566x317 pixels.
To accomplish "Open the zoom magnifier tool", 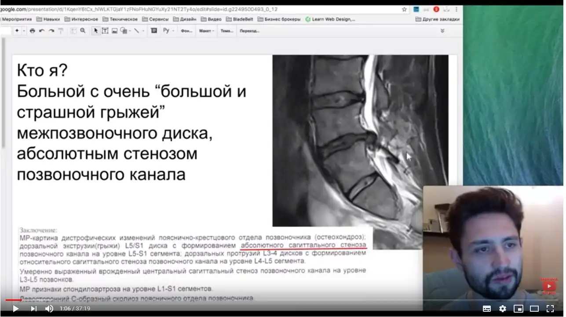I will pyautogui.click(x=83, y=31).
